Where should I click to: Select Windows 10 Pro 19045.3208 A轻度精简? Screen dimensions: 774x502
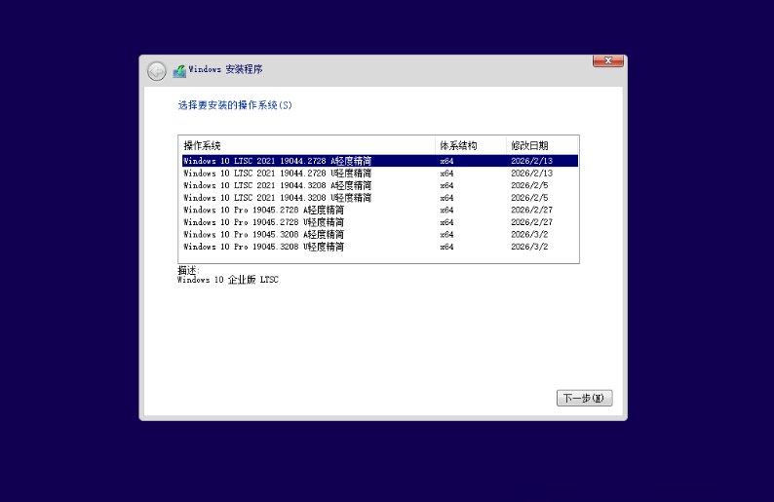pos(380,235)
